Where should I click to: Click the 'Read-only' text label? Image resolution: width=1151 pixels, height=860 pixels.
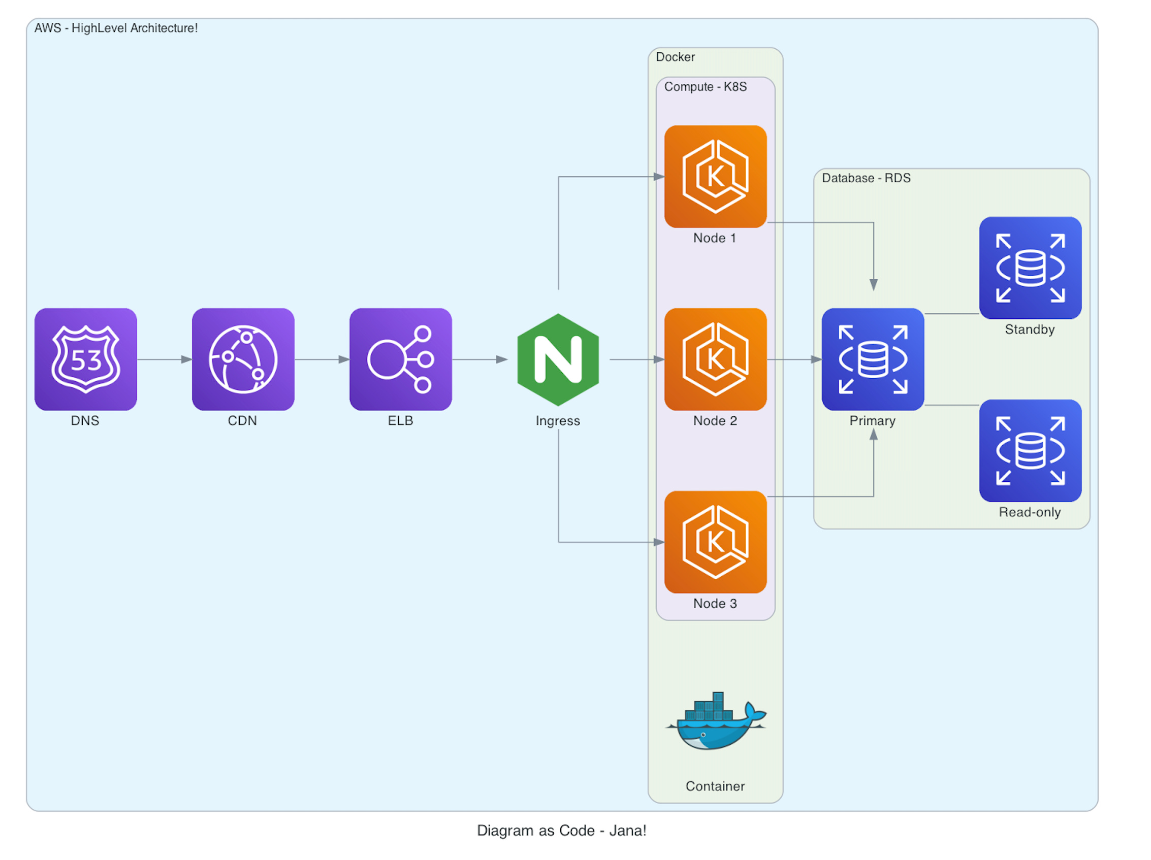(1029, 512)
